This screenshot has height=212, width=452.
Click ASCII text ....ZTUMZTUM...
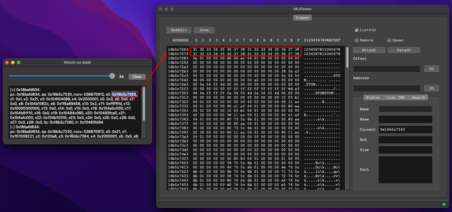point(322,93)
